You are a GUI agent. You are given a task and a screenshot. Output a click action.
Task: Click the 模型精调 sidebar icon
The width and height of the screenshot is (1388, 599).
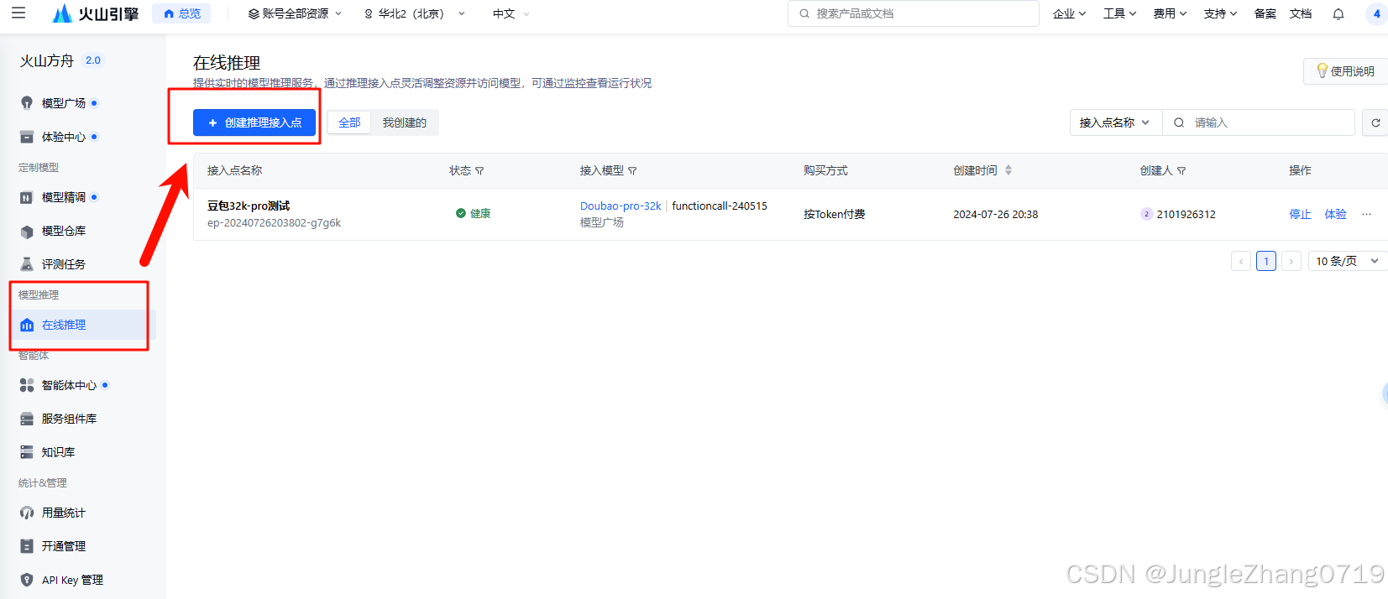[x=27, y=197]
